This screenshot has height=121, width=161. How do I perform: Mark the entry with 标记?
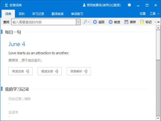(x=146, y=22)
